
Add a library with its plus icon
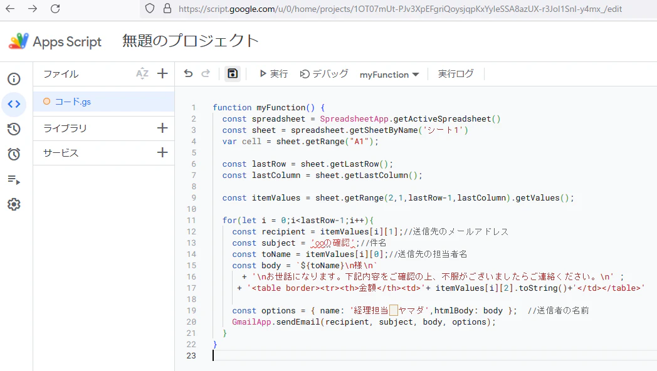[x=162, y=128]
